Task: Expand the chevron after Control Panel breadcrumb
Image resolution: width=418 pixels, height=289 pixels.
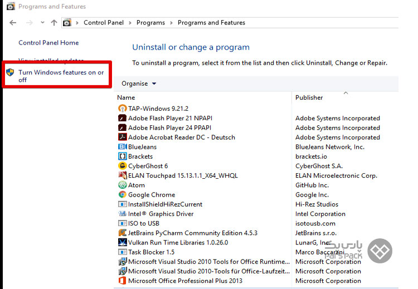Action: 130,23
